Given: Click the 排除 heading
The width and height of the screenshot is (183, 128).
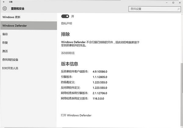Looking at the screenshot, I should tap(65, 34).
